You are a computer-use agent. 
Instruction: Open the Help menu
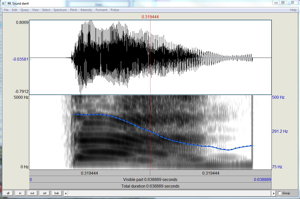(x=293, y=10)
